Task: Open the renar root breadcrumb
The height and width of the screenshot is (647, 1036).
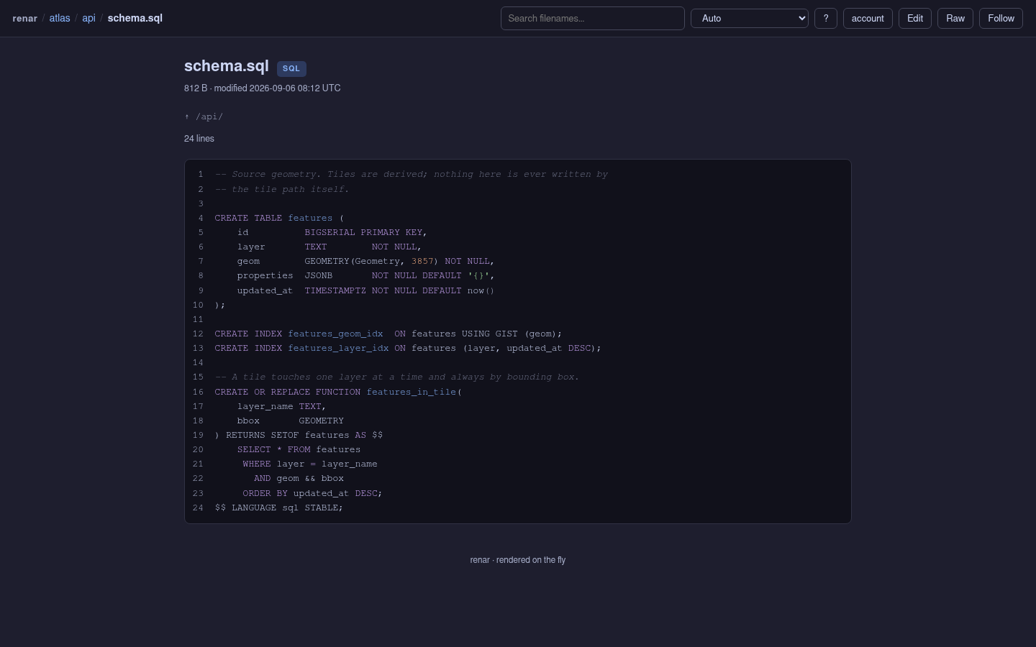Action: [x=24, y=18]
